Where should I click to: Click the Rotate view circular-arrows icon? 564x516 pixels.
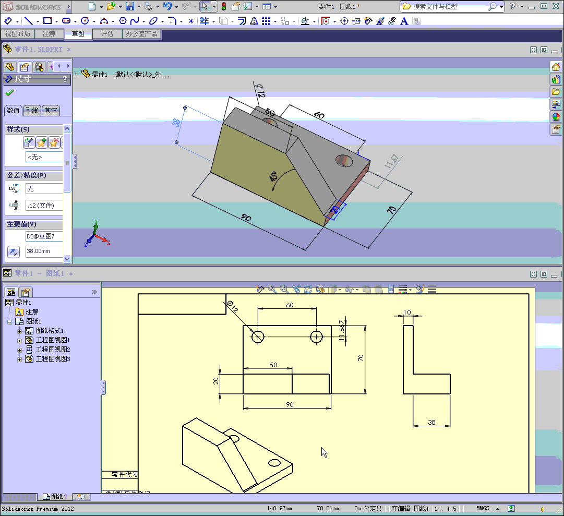tap(308, 289)
